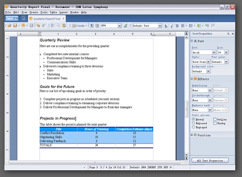Viewport: 242px width, 177px height.
Task: Undock the Text Properties panel
Action: pos(228,34)
